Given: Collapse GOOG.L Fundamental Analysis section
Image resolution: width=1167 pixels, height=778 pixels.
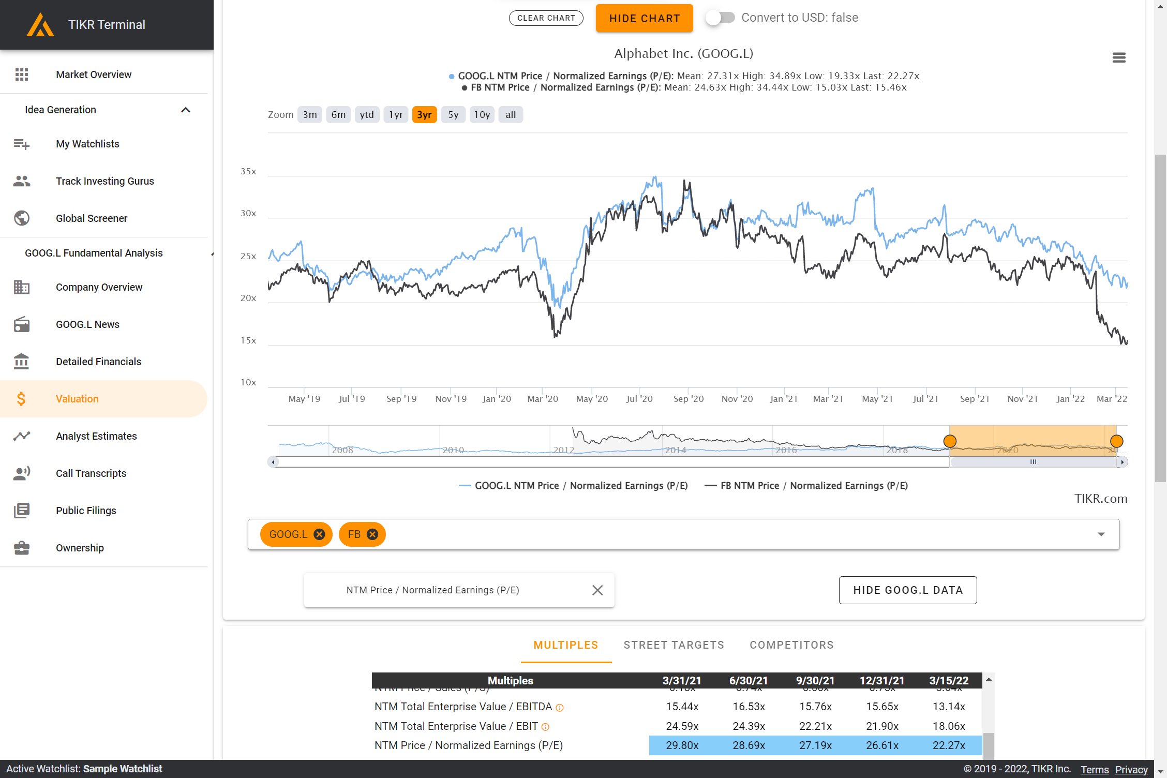Looking at the screenshot, I should pos(212,254).
